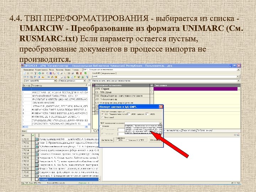Click the yellow folder icon in the second toolbar row
The image size is (256, 192).
point(56,77)
